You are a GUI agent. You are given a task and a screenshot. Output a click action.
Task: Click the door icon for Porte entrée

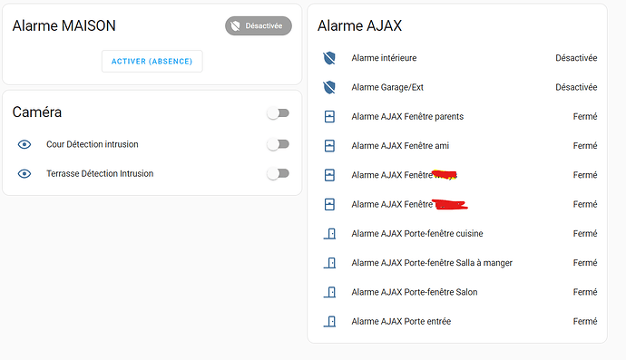329,321
